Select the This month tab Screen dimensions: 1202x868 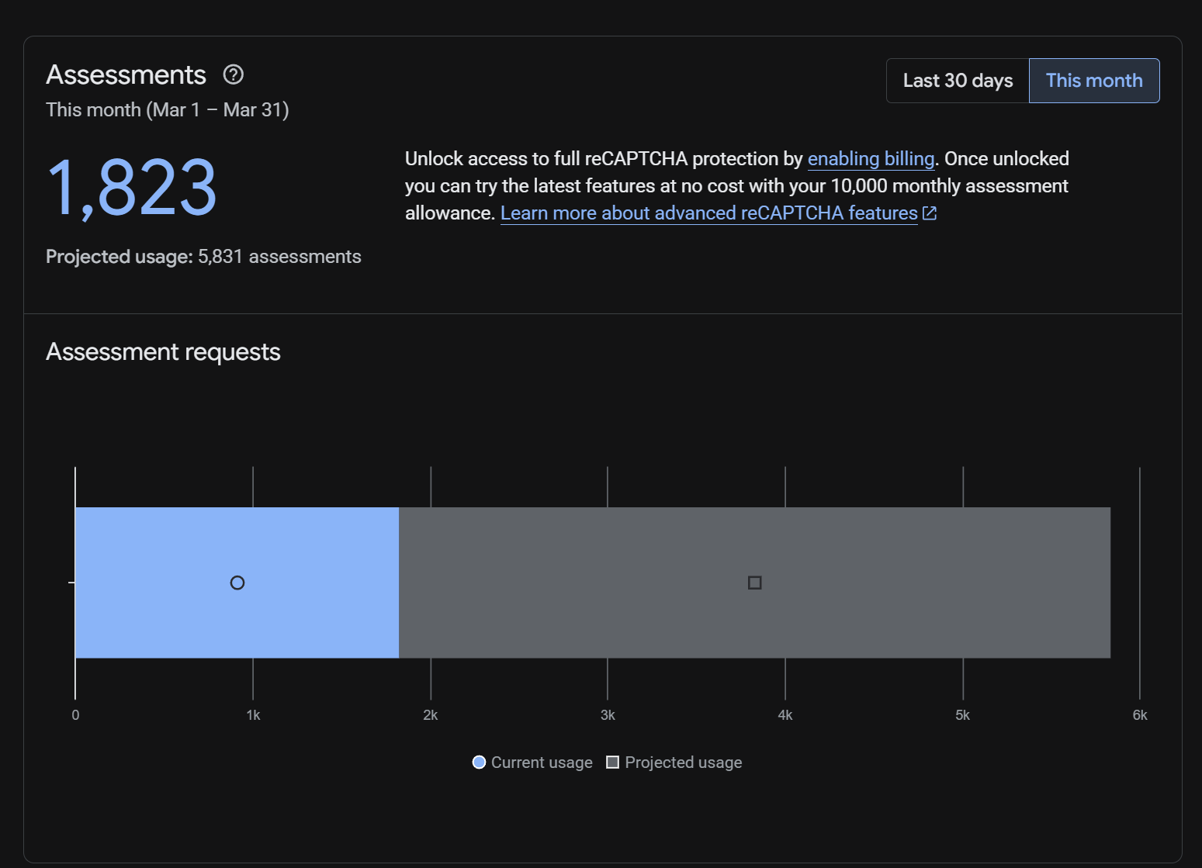point(1093,81)
